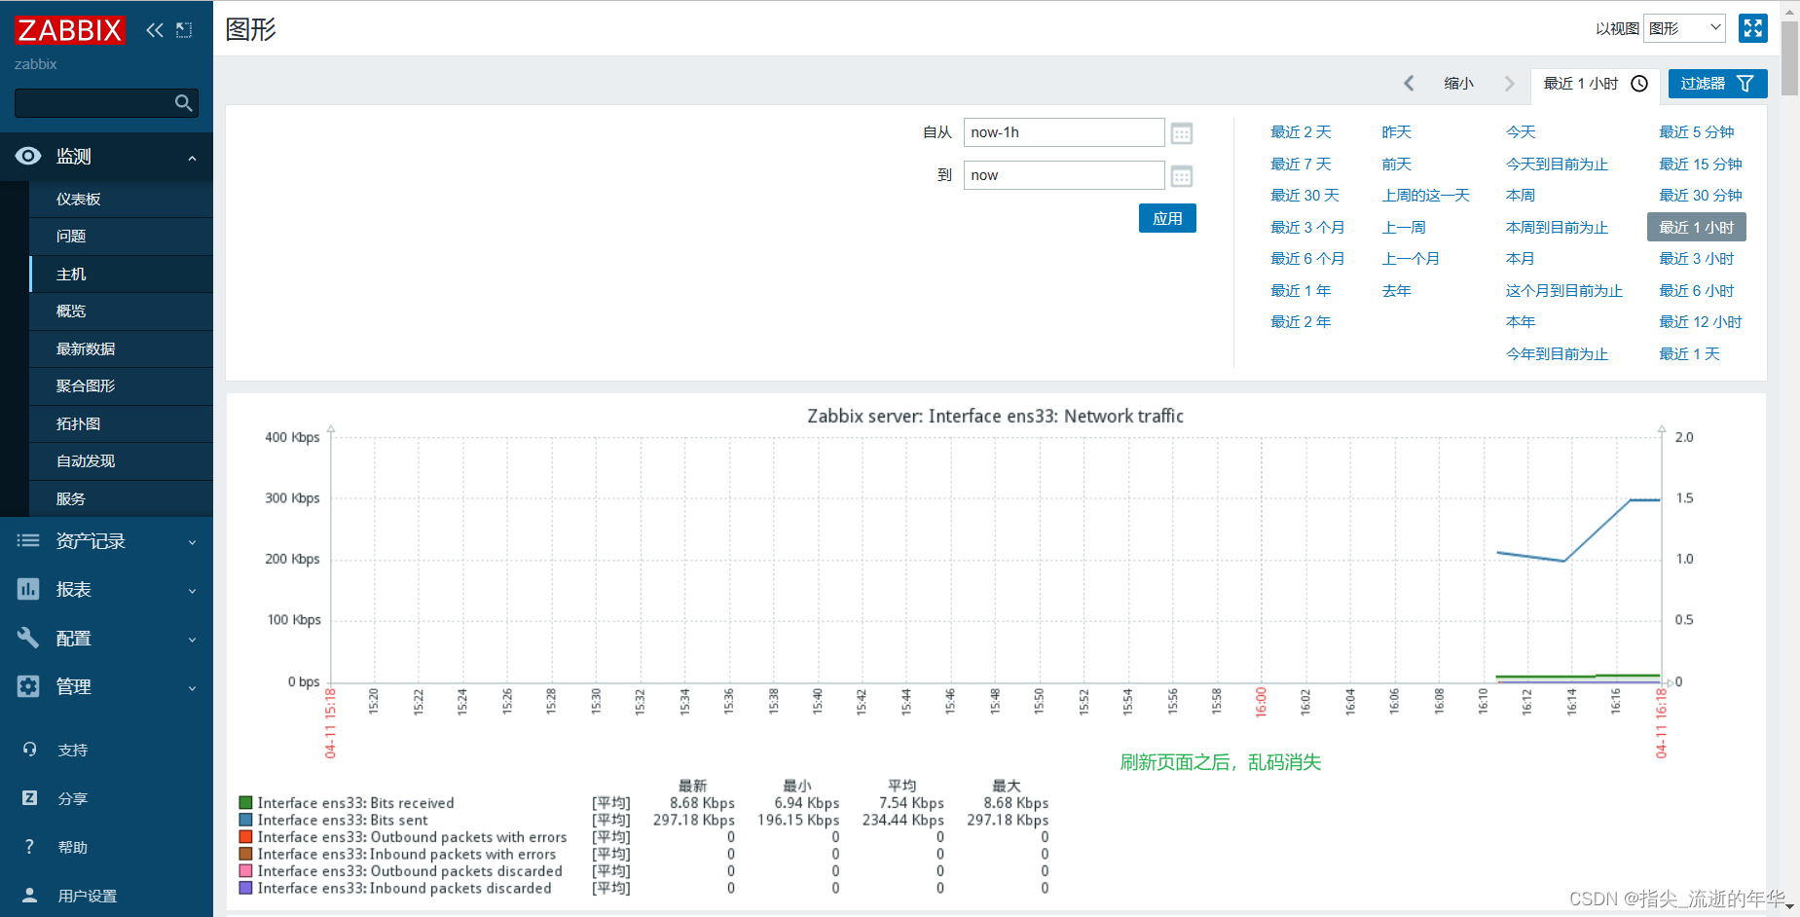Select 今天 time range
The image size is (1800, 917).
(x=1521, y=132)
